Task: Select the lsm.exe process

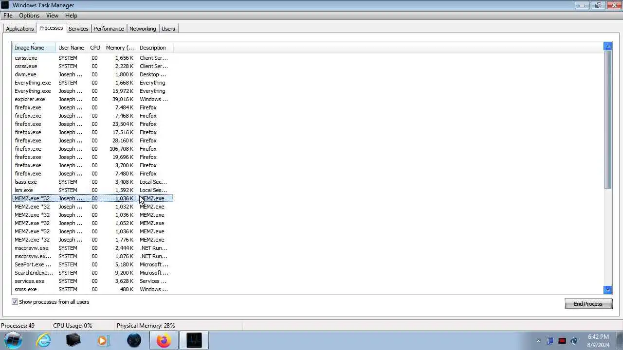Action: coord(92,190)
